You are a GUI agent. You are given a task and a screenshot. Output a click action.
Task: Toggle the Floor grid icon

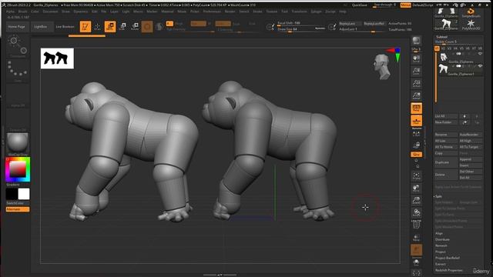pos(416,121)
